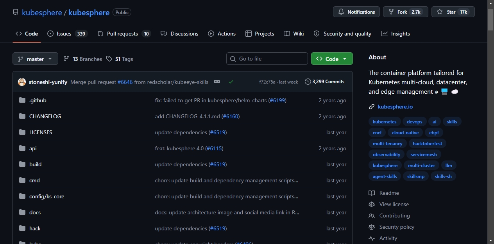Open the kubesphere owner link

click(42, 12)
